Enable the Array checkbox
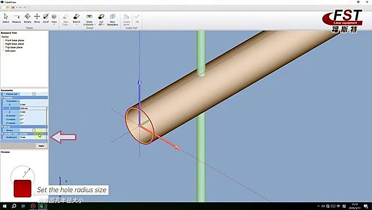 coord(34,130)
